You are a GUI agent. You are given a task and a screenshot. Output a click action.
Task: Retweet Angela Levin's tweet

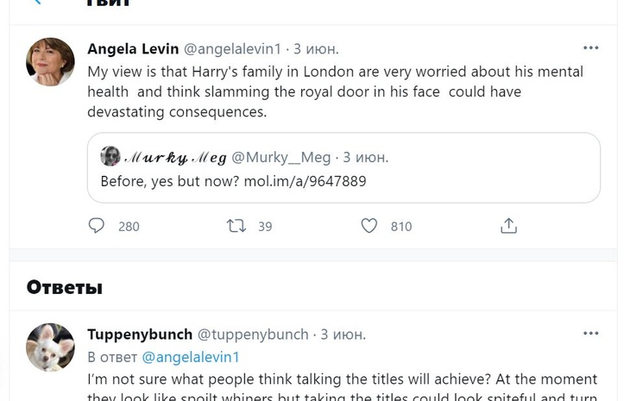(x=236, y=226)
